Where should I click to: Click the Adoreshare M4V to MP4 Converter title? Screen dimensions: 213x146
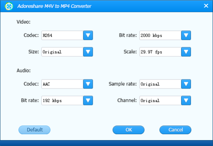(x=54, y=6)
